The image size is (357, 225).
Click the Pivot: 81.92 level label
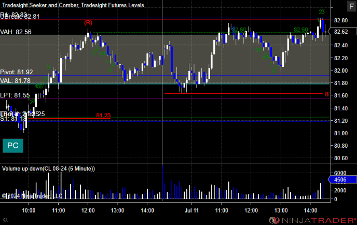tap(17, 72)
